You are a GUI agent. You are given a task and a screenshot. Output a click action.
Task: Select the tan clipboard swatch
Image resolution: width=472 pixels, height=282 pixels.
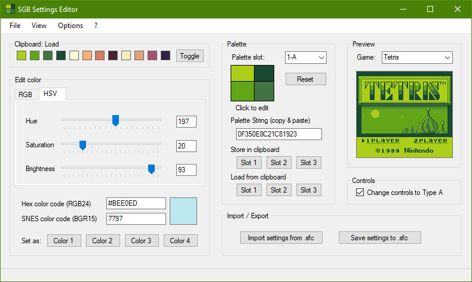tap(139, 55)
